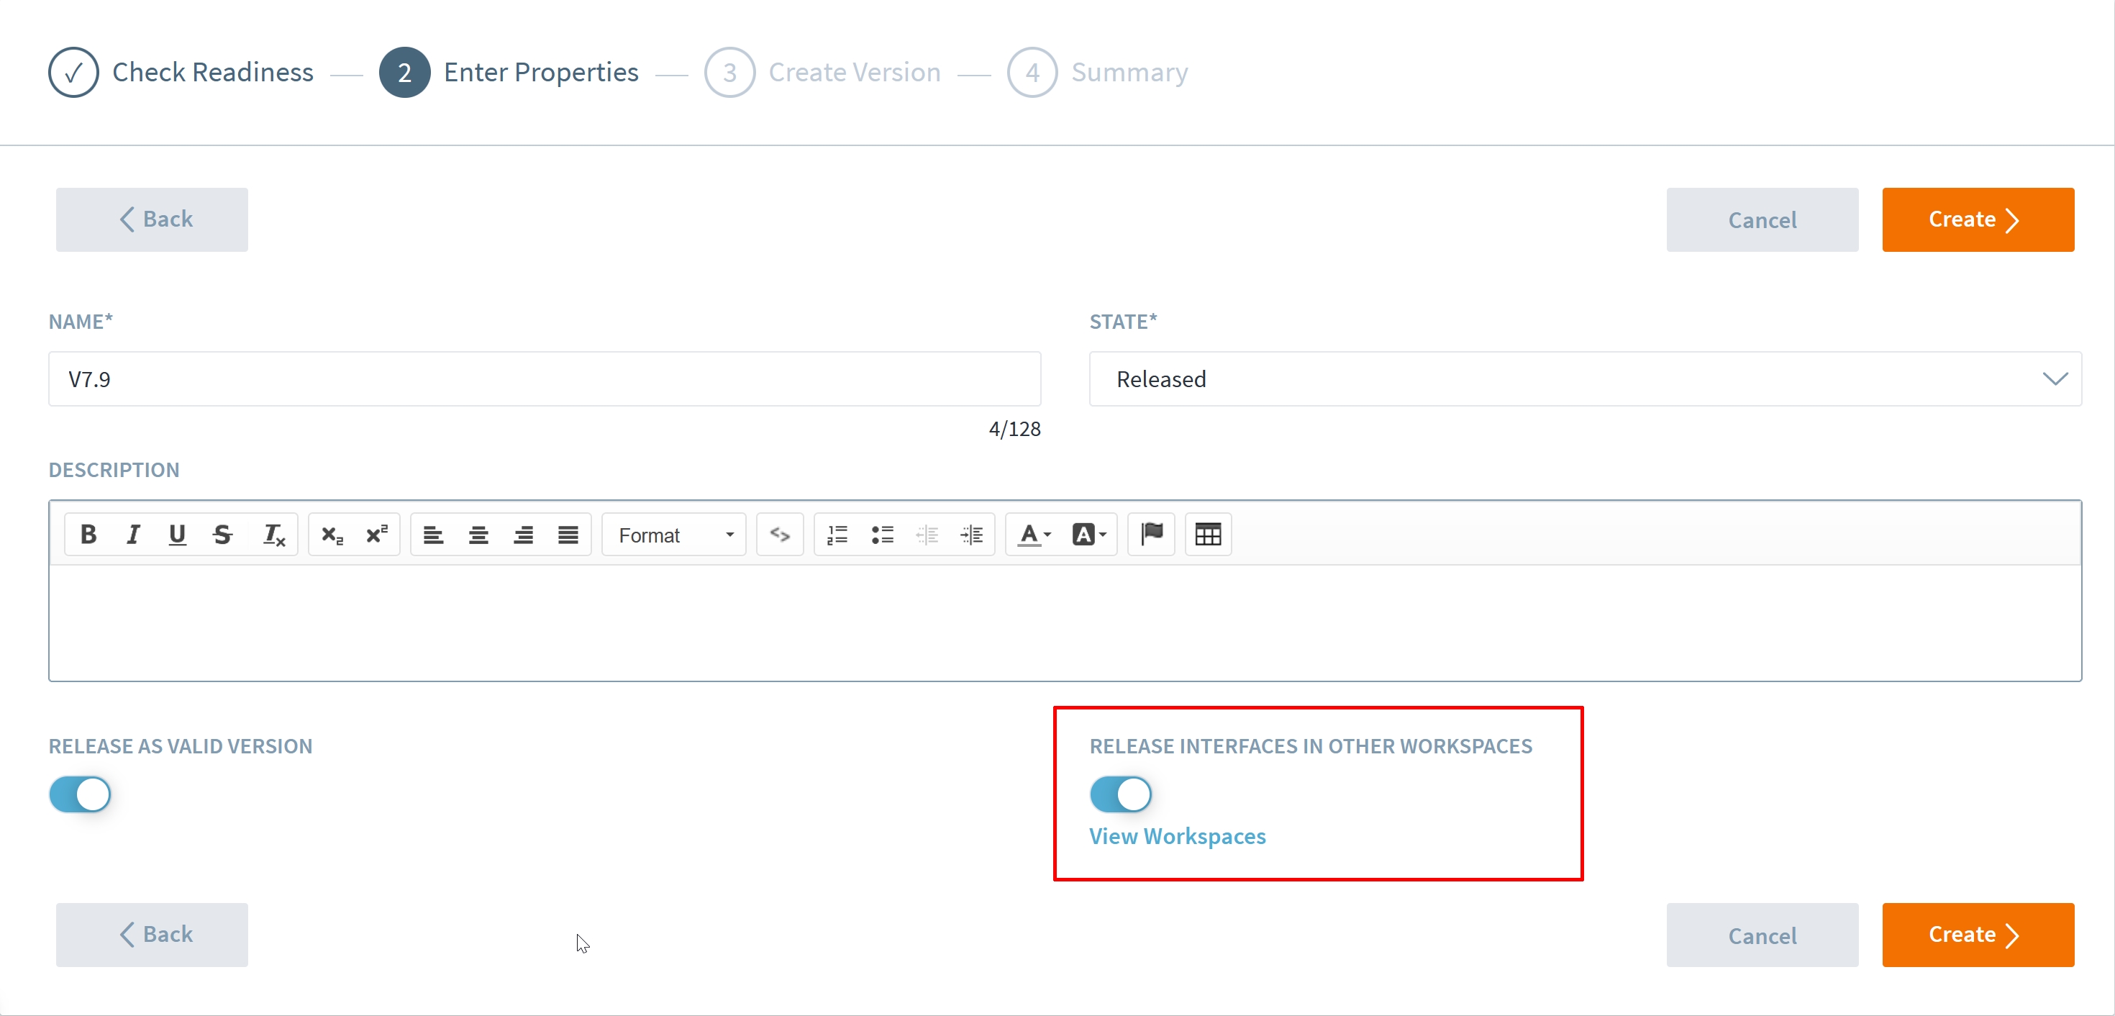Toggle the source code view icon
This screenshot has width=2115, height=1016.
pyautogui.click(x=779, y=535)
